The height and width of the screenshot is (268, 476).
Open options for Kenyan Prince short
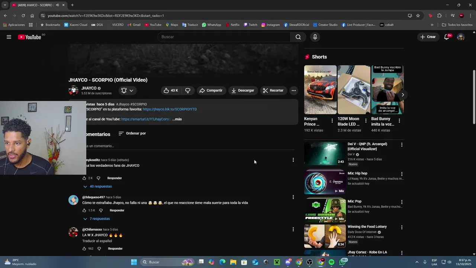332,121
